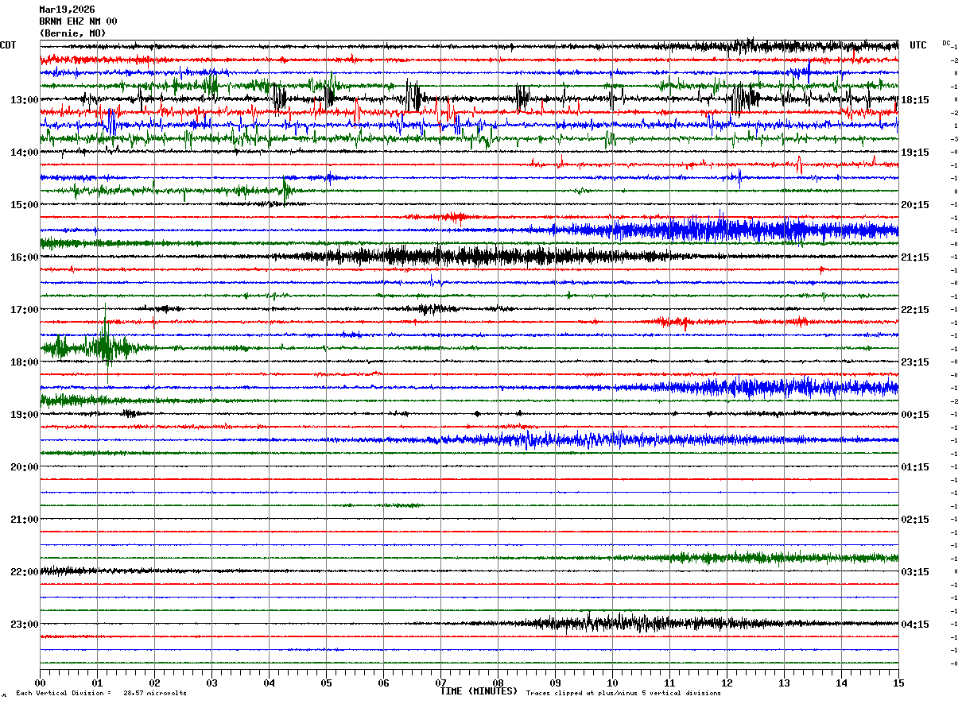Click the 23:15 UTC time label
Viewport: 962px width, 704px height.
pos(915,362)
